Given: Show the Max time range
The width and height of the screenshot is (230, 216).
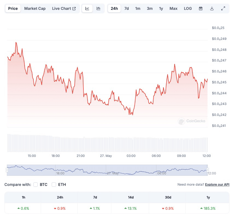Looking at the screenshot, I should click(x=173, y=8).
